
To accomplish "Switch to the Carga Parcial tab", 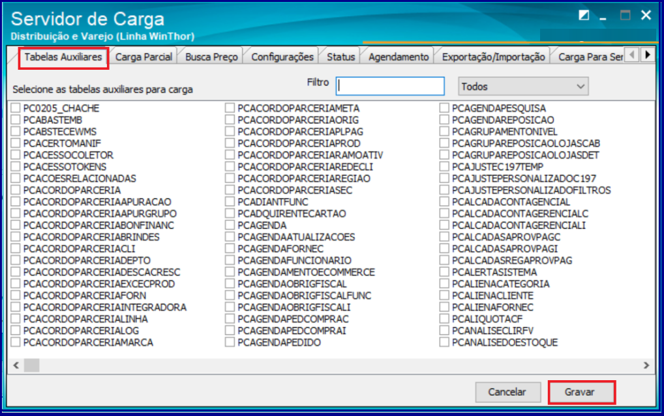I will [143, 57].
